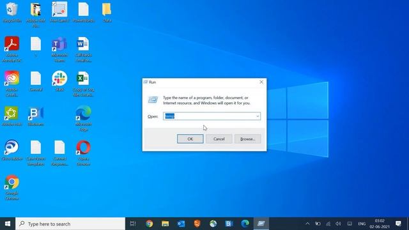Open the round green globe taskbar app

click(213, 224)
